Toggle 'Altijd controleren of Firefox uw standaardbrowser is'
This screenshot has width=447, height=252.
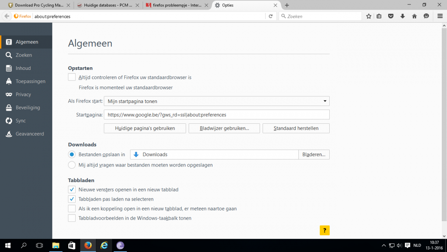pos(72,77)
